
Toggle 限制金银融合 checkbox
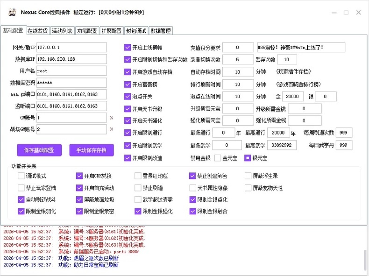192,211
